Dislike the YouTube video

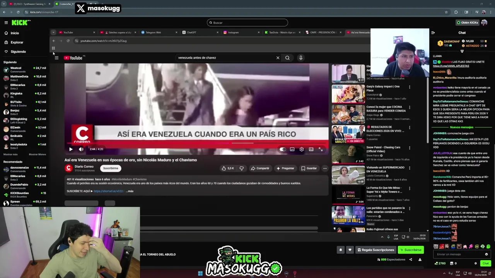point(242,168)
